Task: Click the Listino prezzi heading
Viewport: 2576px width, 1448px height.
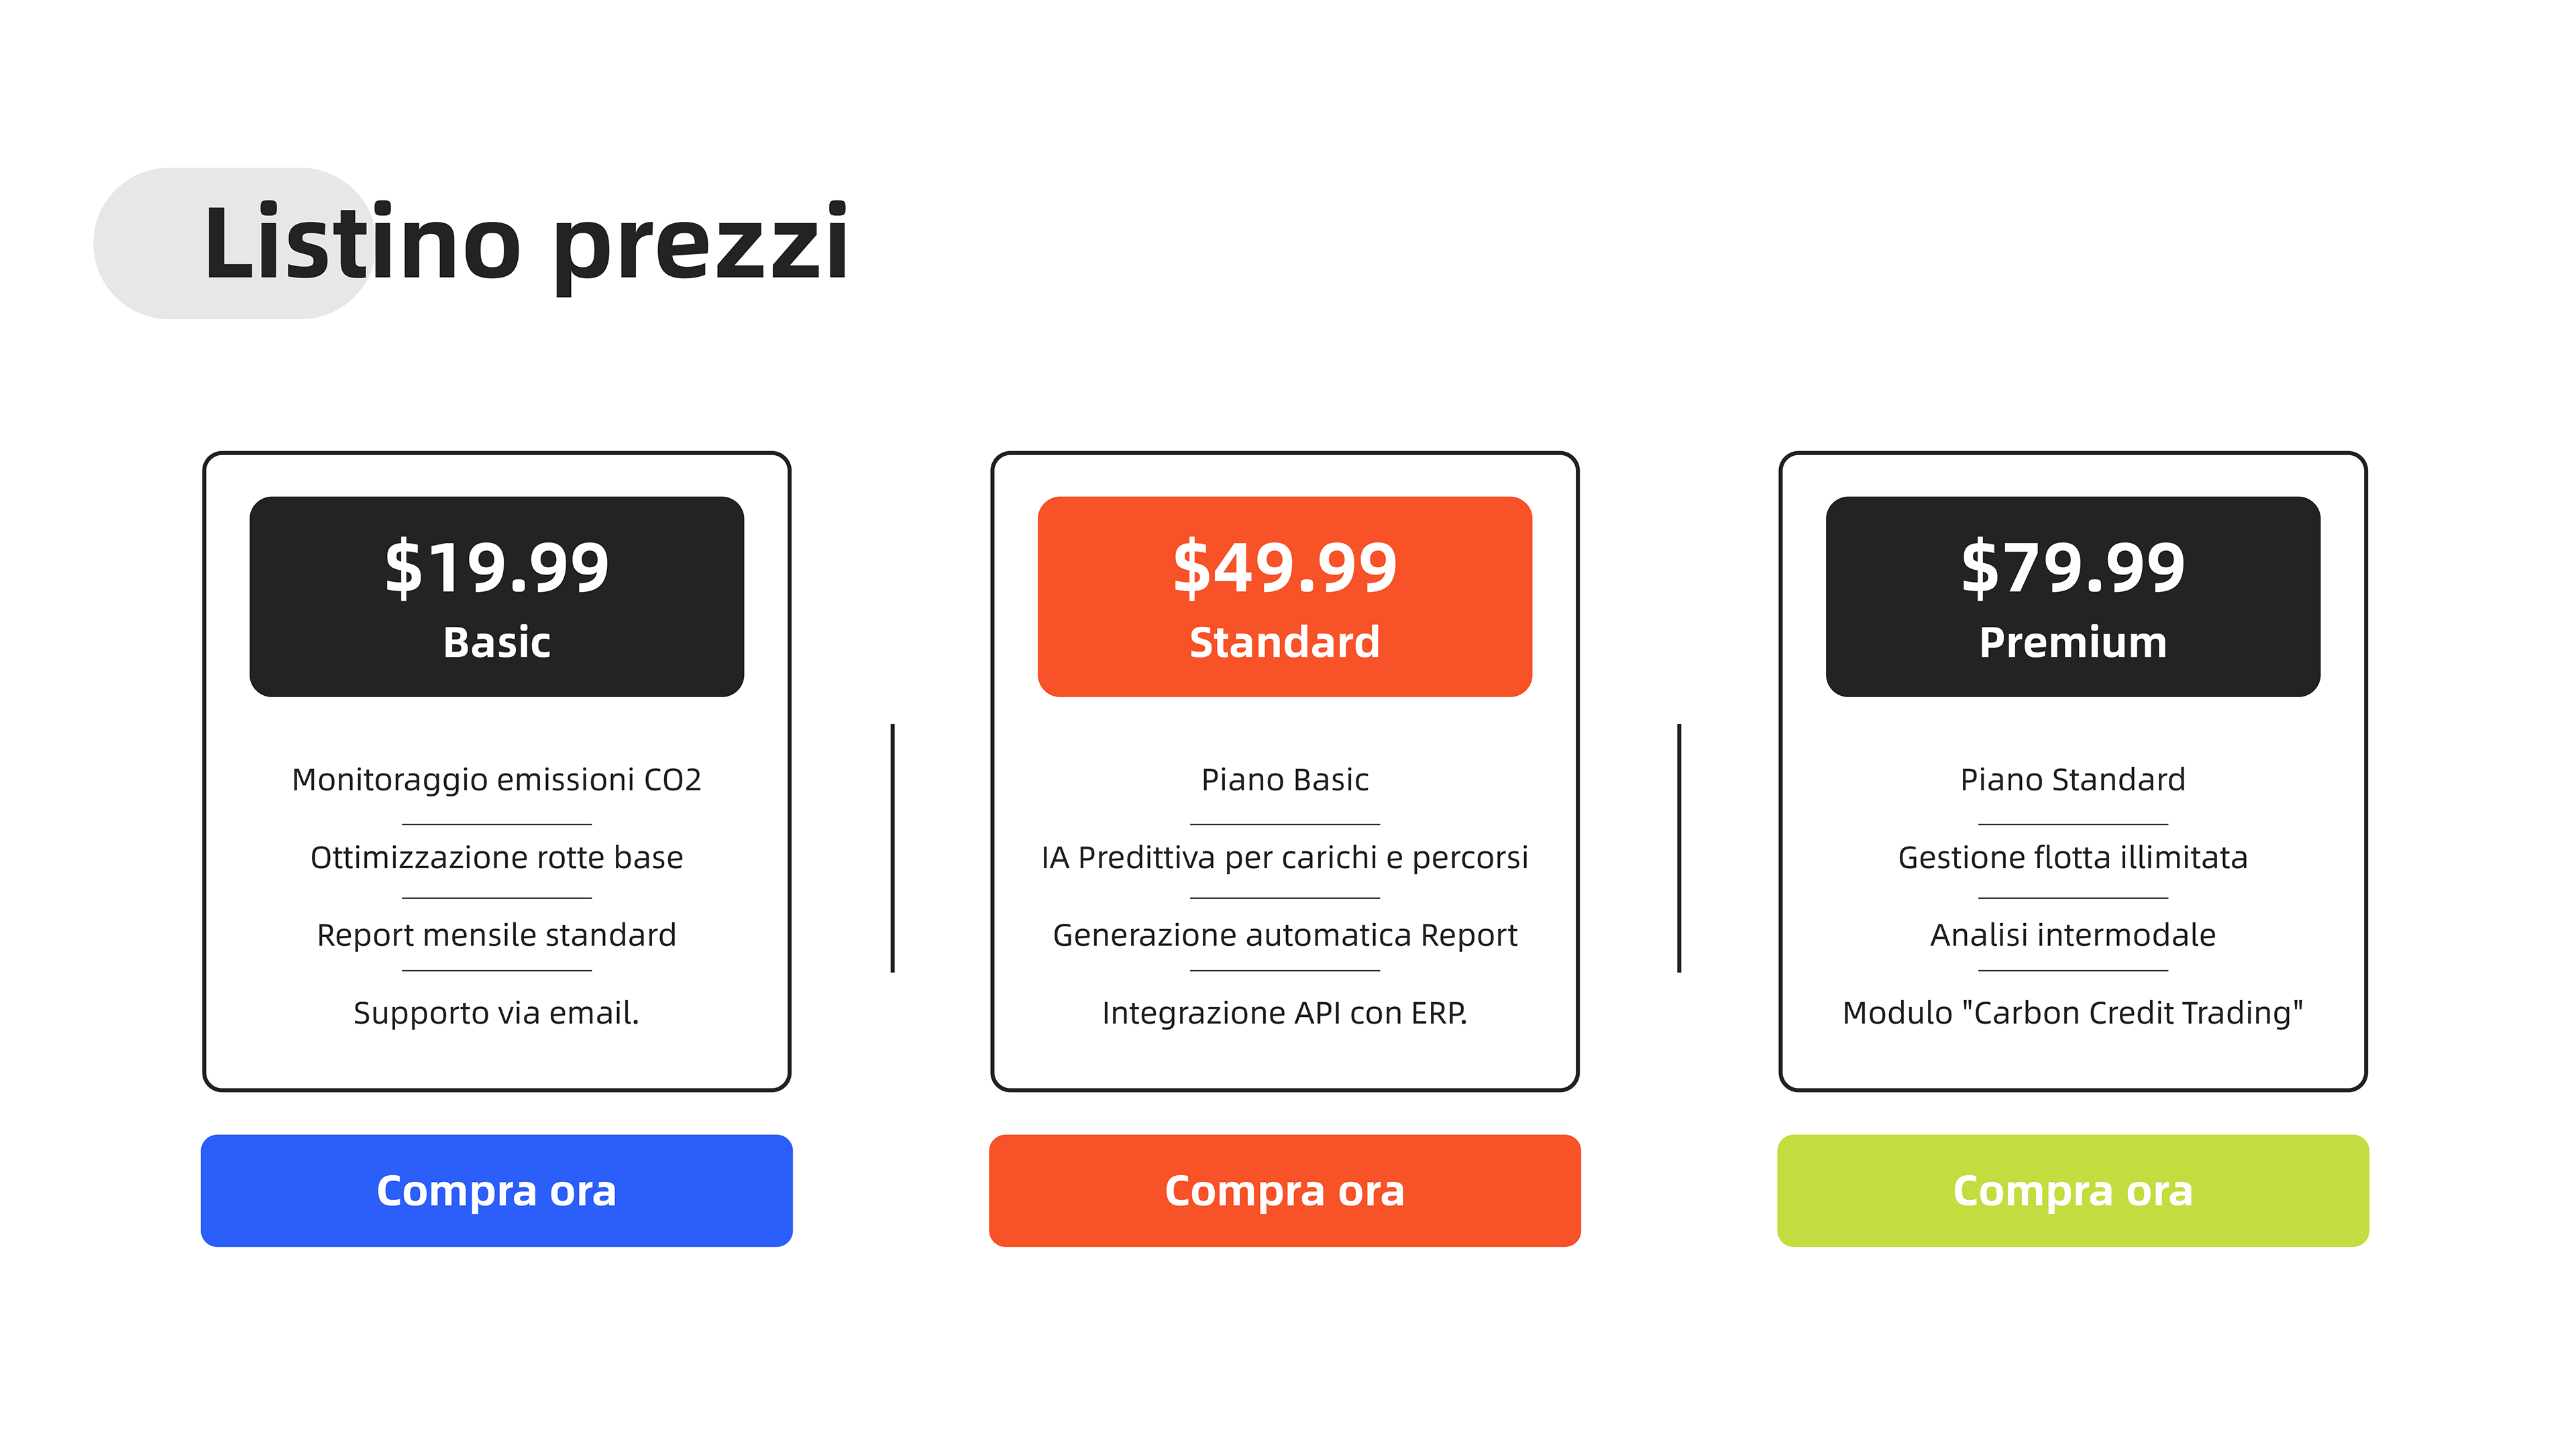Action: pos(526,243)
